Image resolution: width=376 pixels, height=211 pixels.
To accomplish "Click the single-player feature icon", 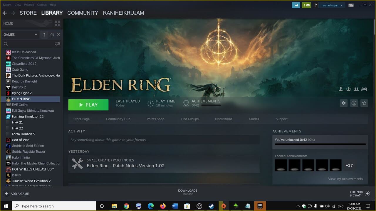I will pyautogui.click(x=341, y=89).
